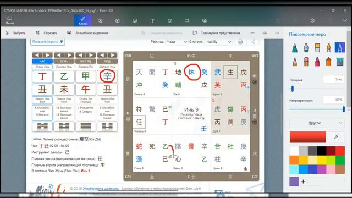Choose the lime green color swatch

coord(331,160)
